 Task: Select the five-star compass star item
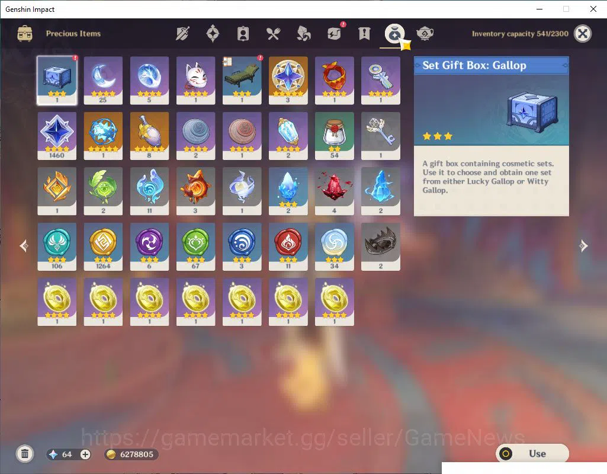288,81
